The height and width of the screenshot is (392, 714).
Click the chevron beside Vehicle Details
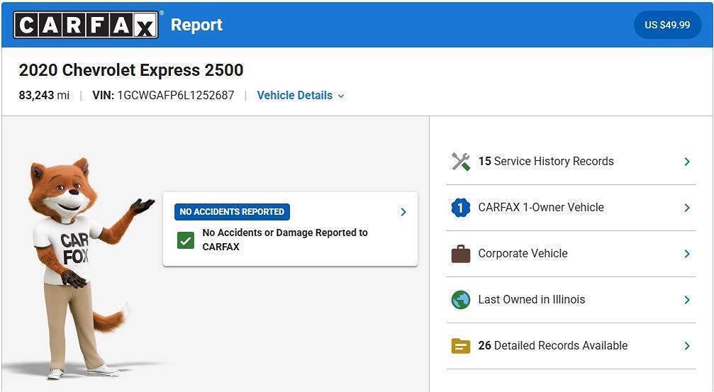click(341, 96)
